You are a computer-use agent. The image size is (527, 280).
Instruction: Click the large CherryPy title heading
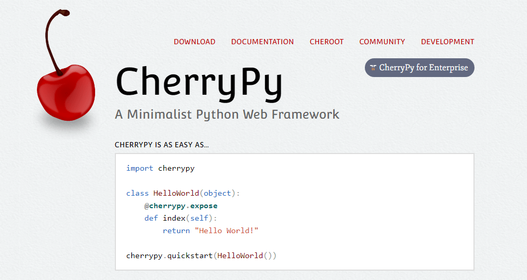click(x=199, y=82)
